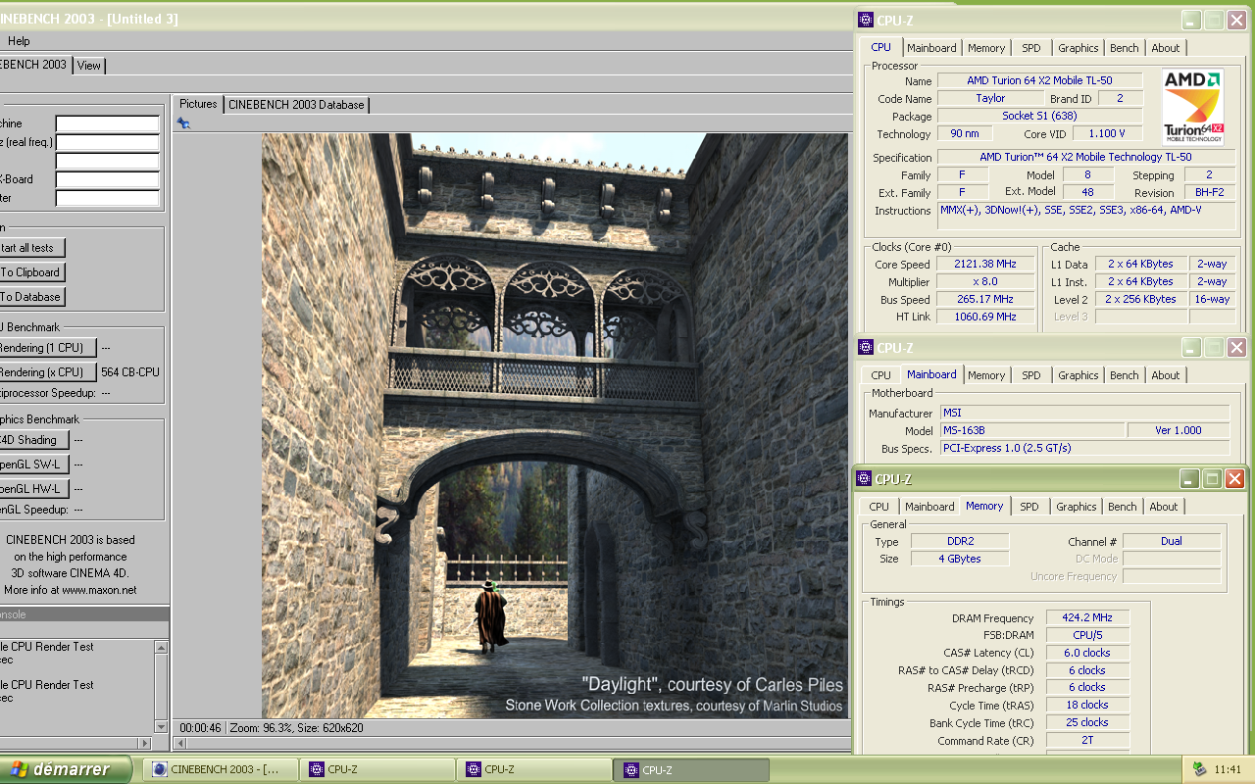
Task: Click the M-Board input field
Action: point(108,179)
